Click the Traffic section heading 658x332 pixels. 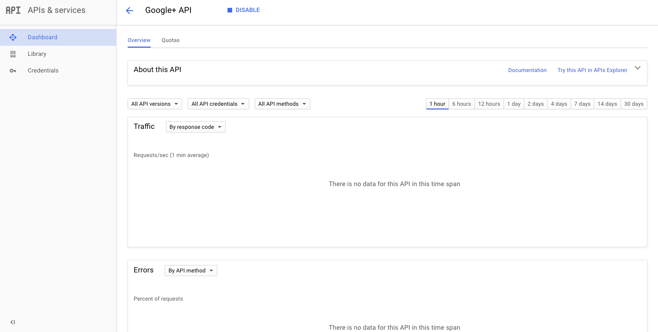click(144, 127)
